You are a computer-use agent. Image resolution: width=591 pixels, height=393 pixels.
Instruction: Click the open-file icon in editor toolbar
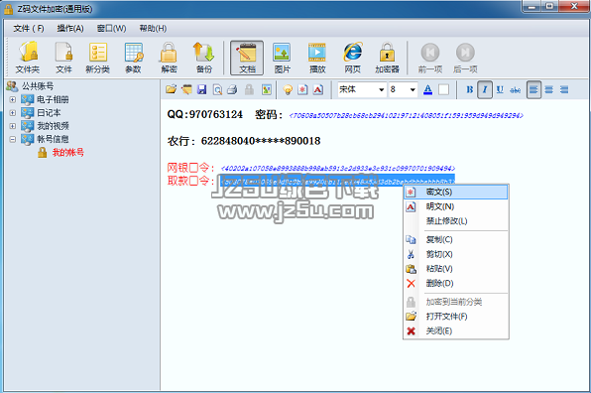[x=172, y=89]
